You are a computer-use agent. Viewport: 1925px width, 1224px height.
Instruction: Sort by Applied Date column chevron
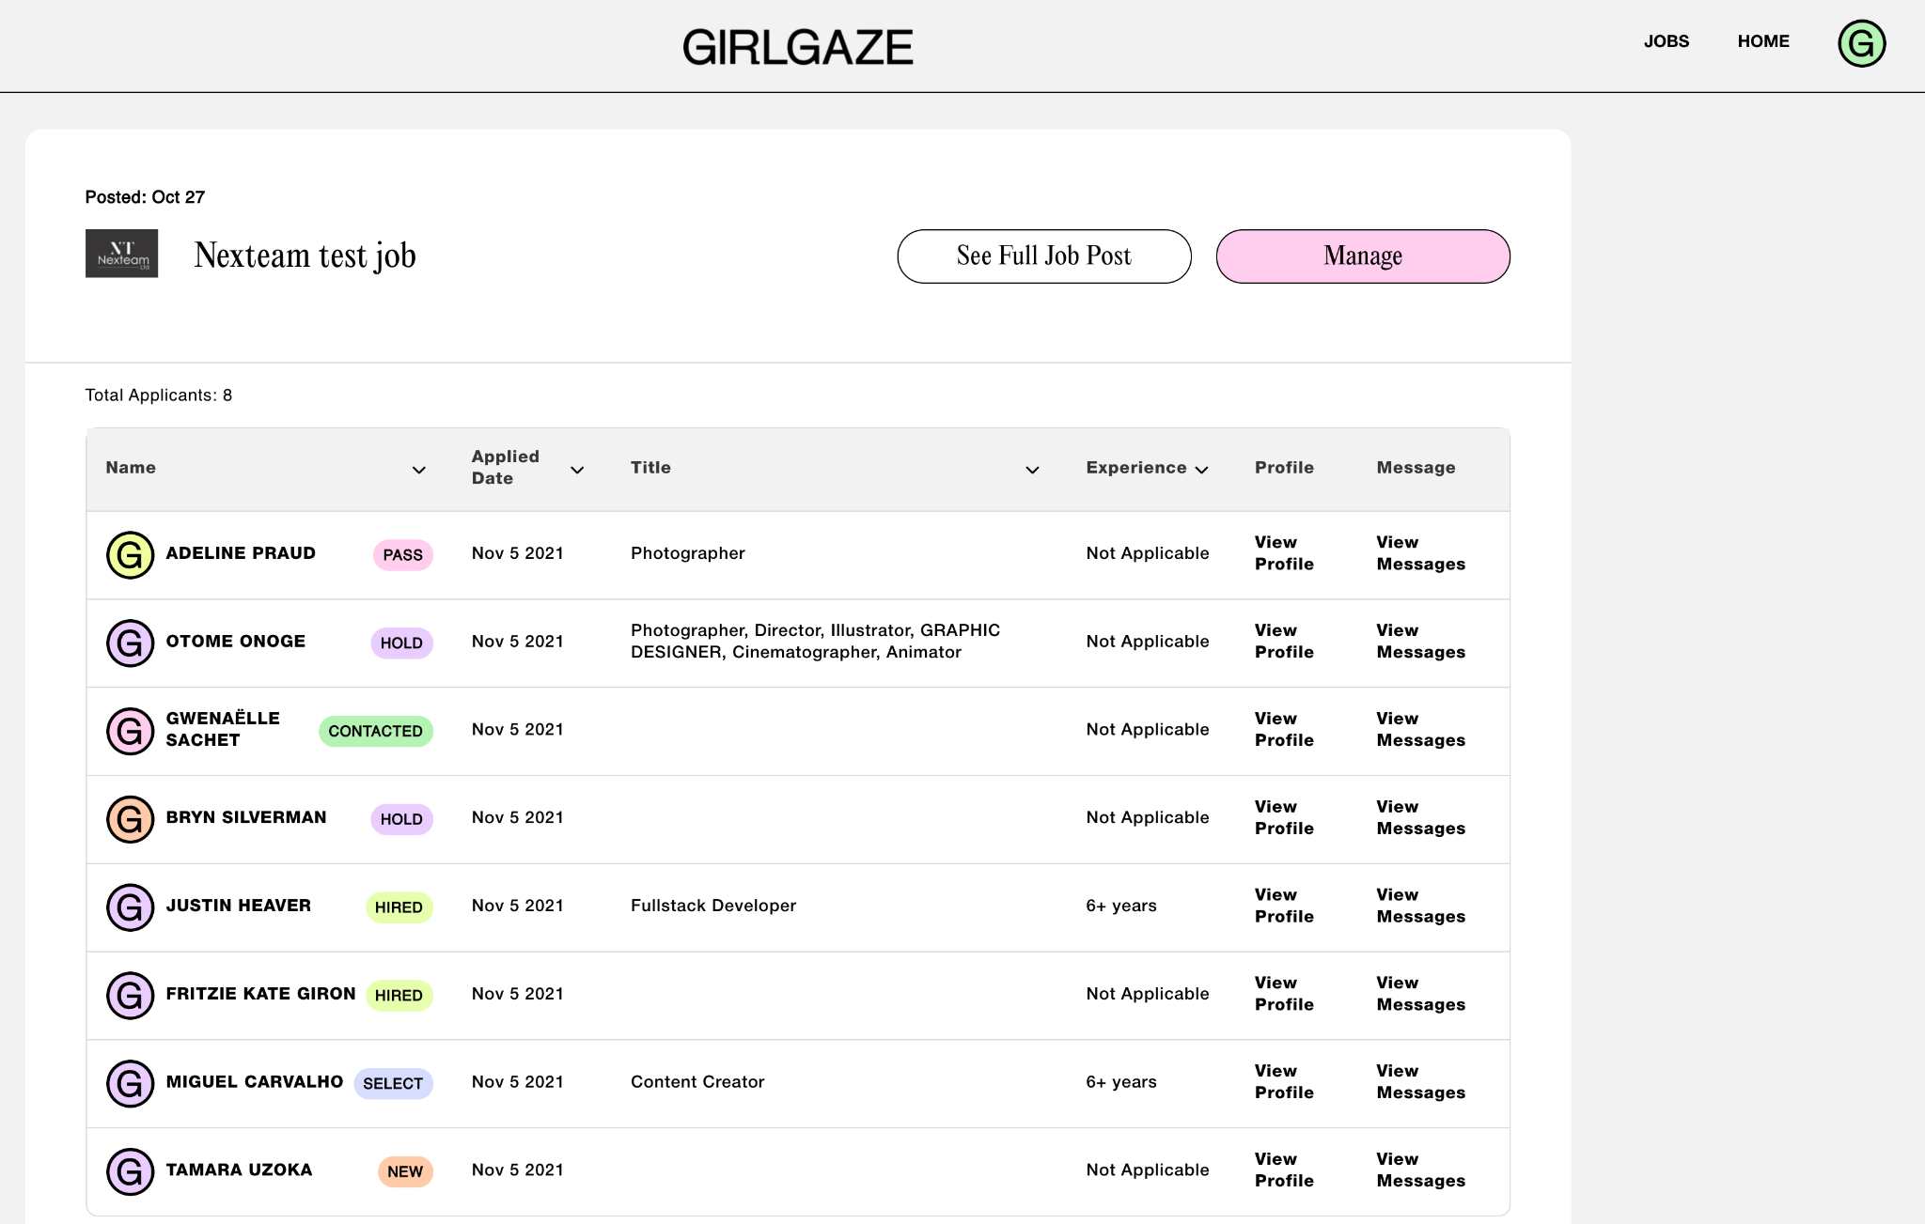tap(577, 470)
